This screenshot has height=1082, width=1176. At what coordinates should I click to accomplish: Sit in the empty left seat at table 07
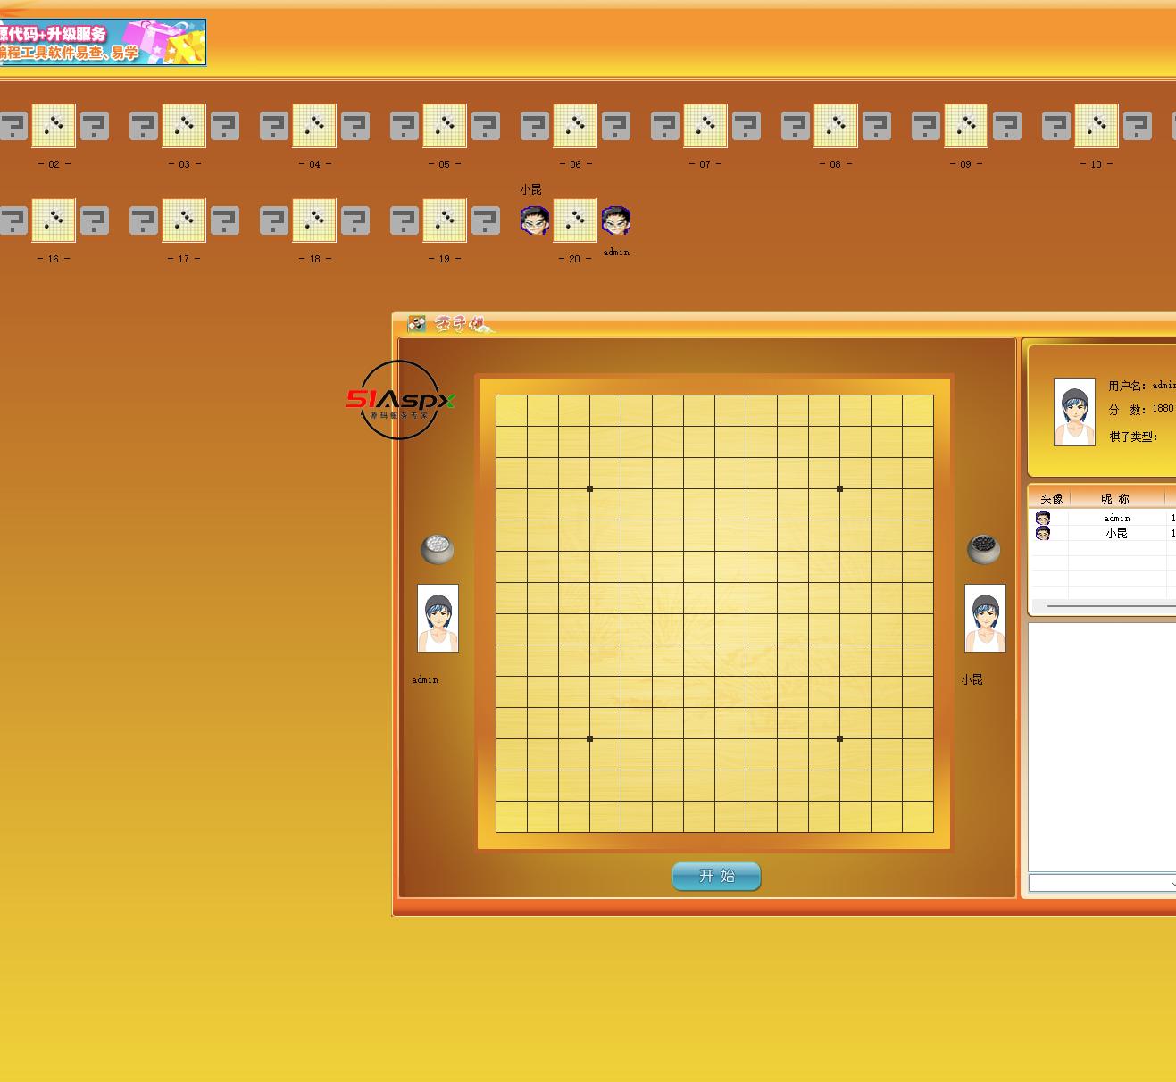tap(664, 126)
